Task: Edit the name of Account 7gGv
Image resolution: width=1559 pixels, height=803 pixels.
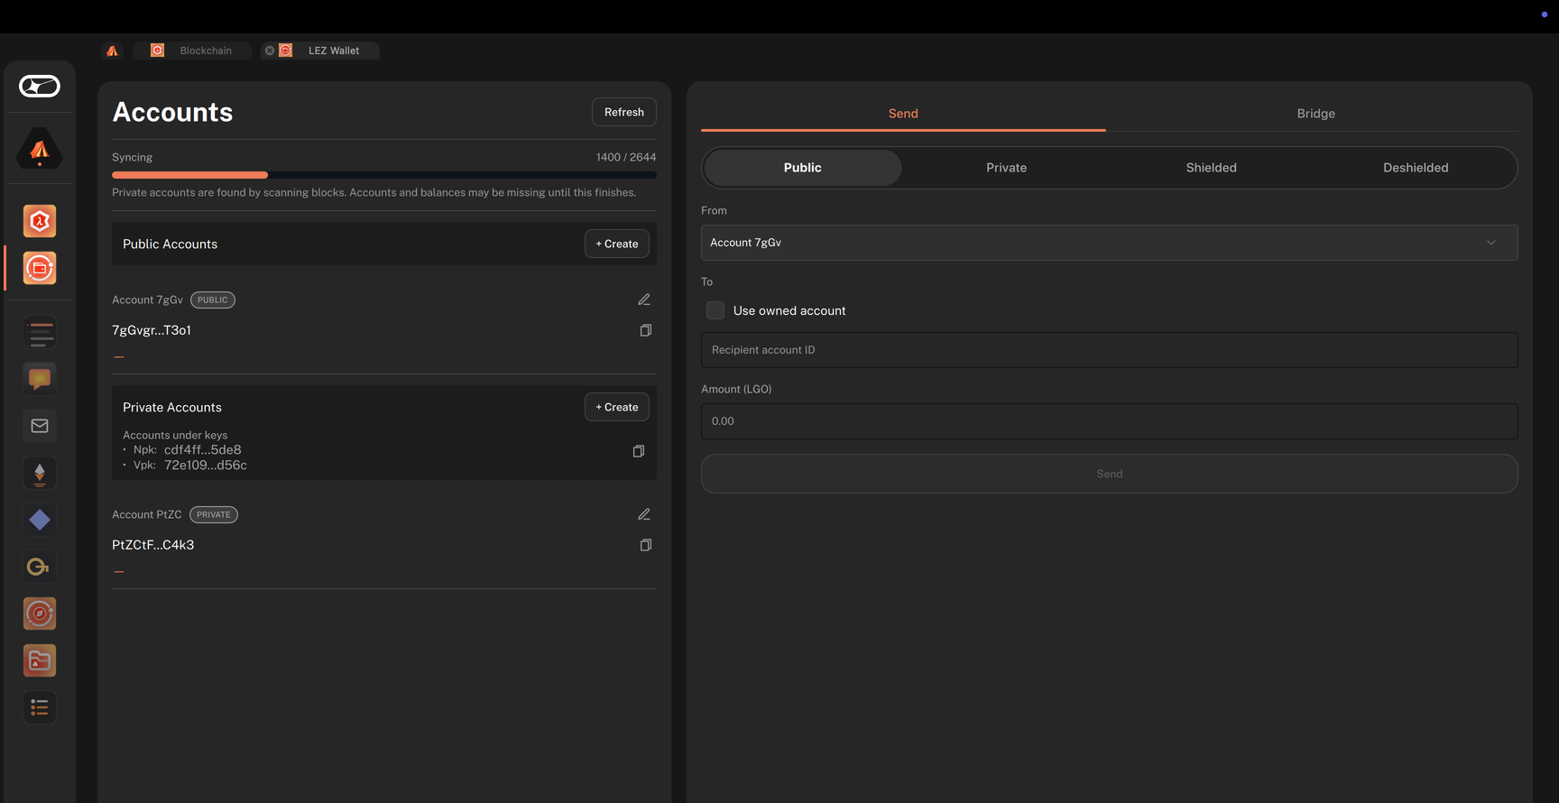Action: pyautogui.click(x=644, y=300)
